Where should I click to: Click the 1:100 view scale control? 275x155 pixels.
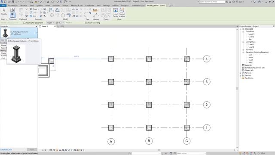(x=44, y=150)
